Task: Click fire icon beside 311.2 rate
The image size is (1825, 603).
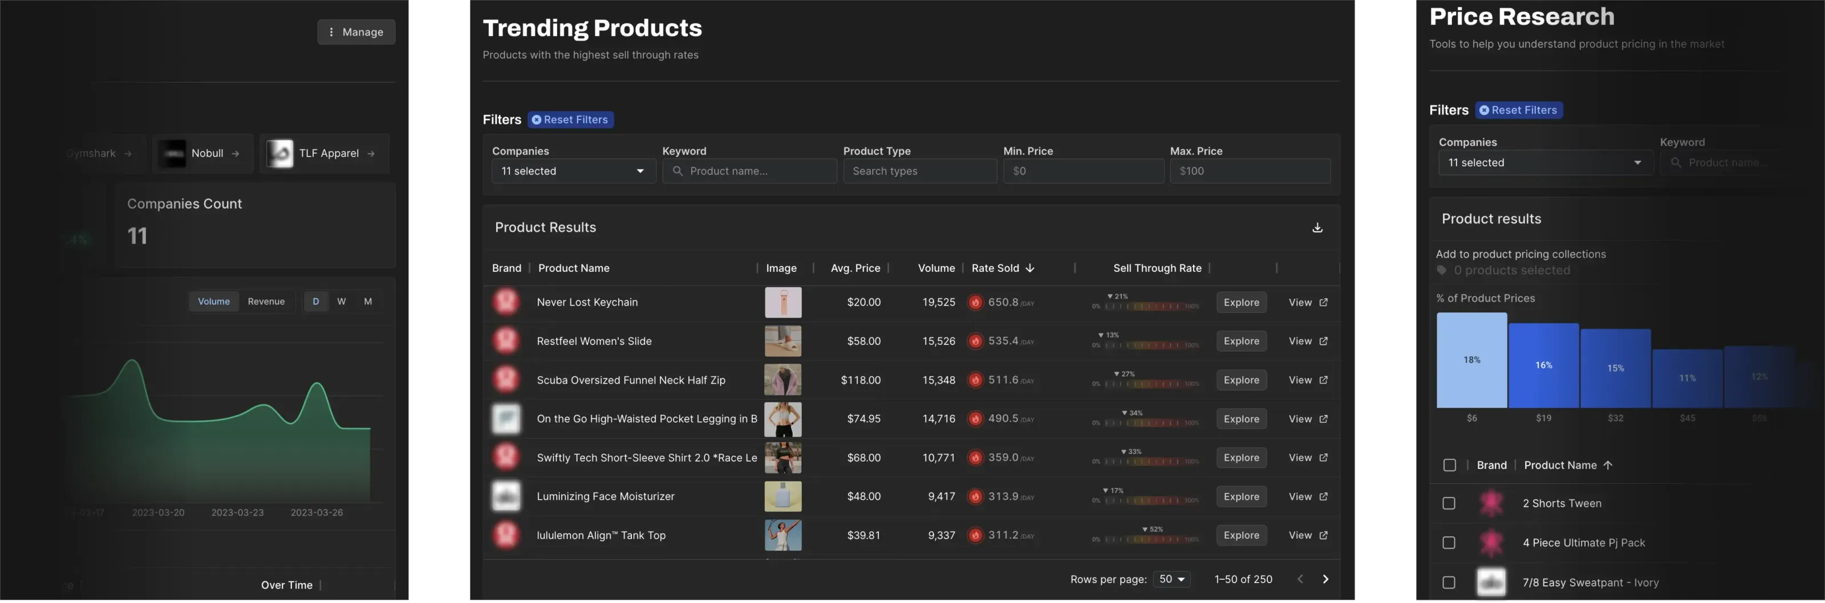Action: click(x=976, y=536)
